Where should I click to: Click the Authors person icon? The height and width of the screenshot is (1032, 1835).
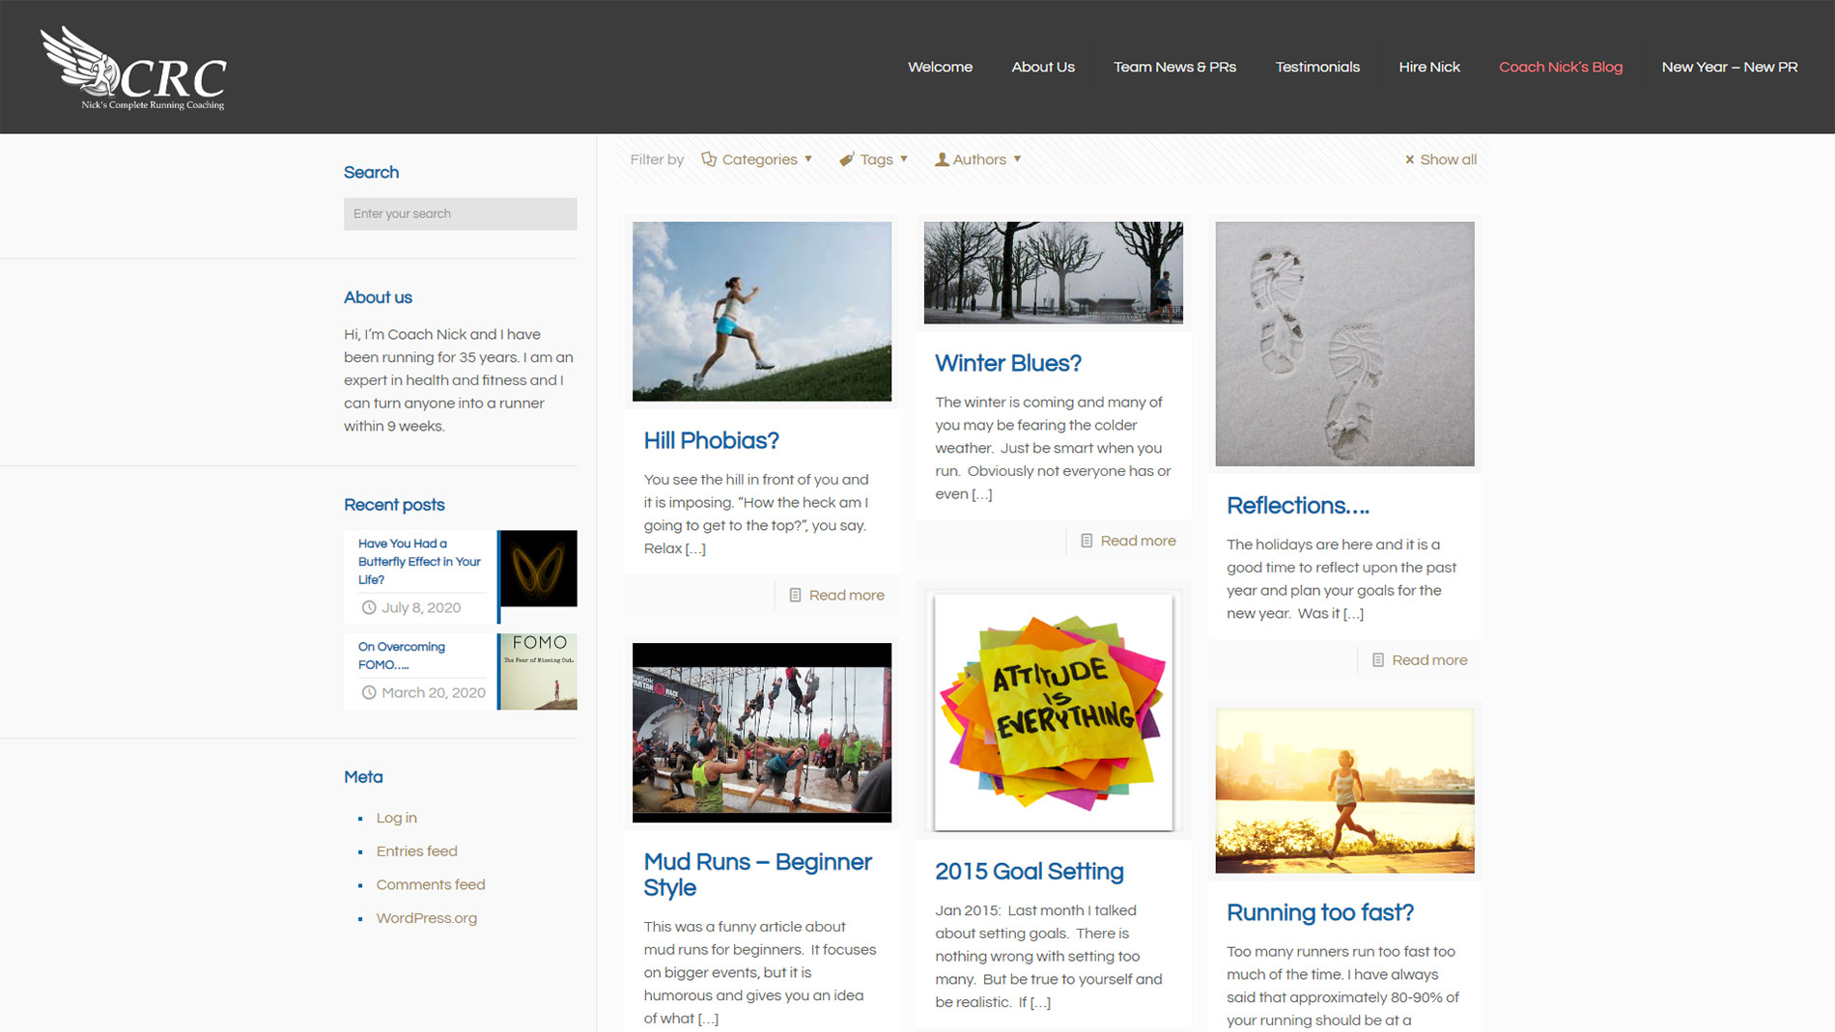941,159
